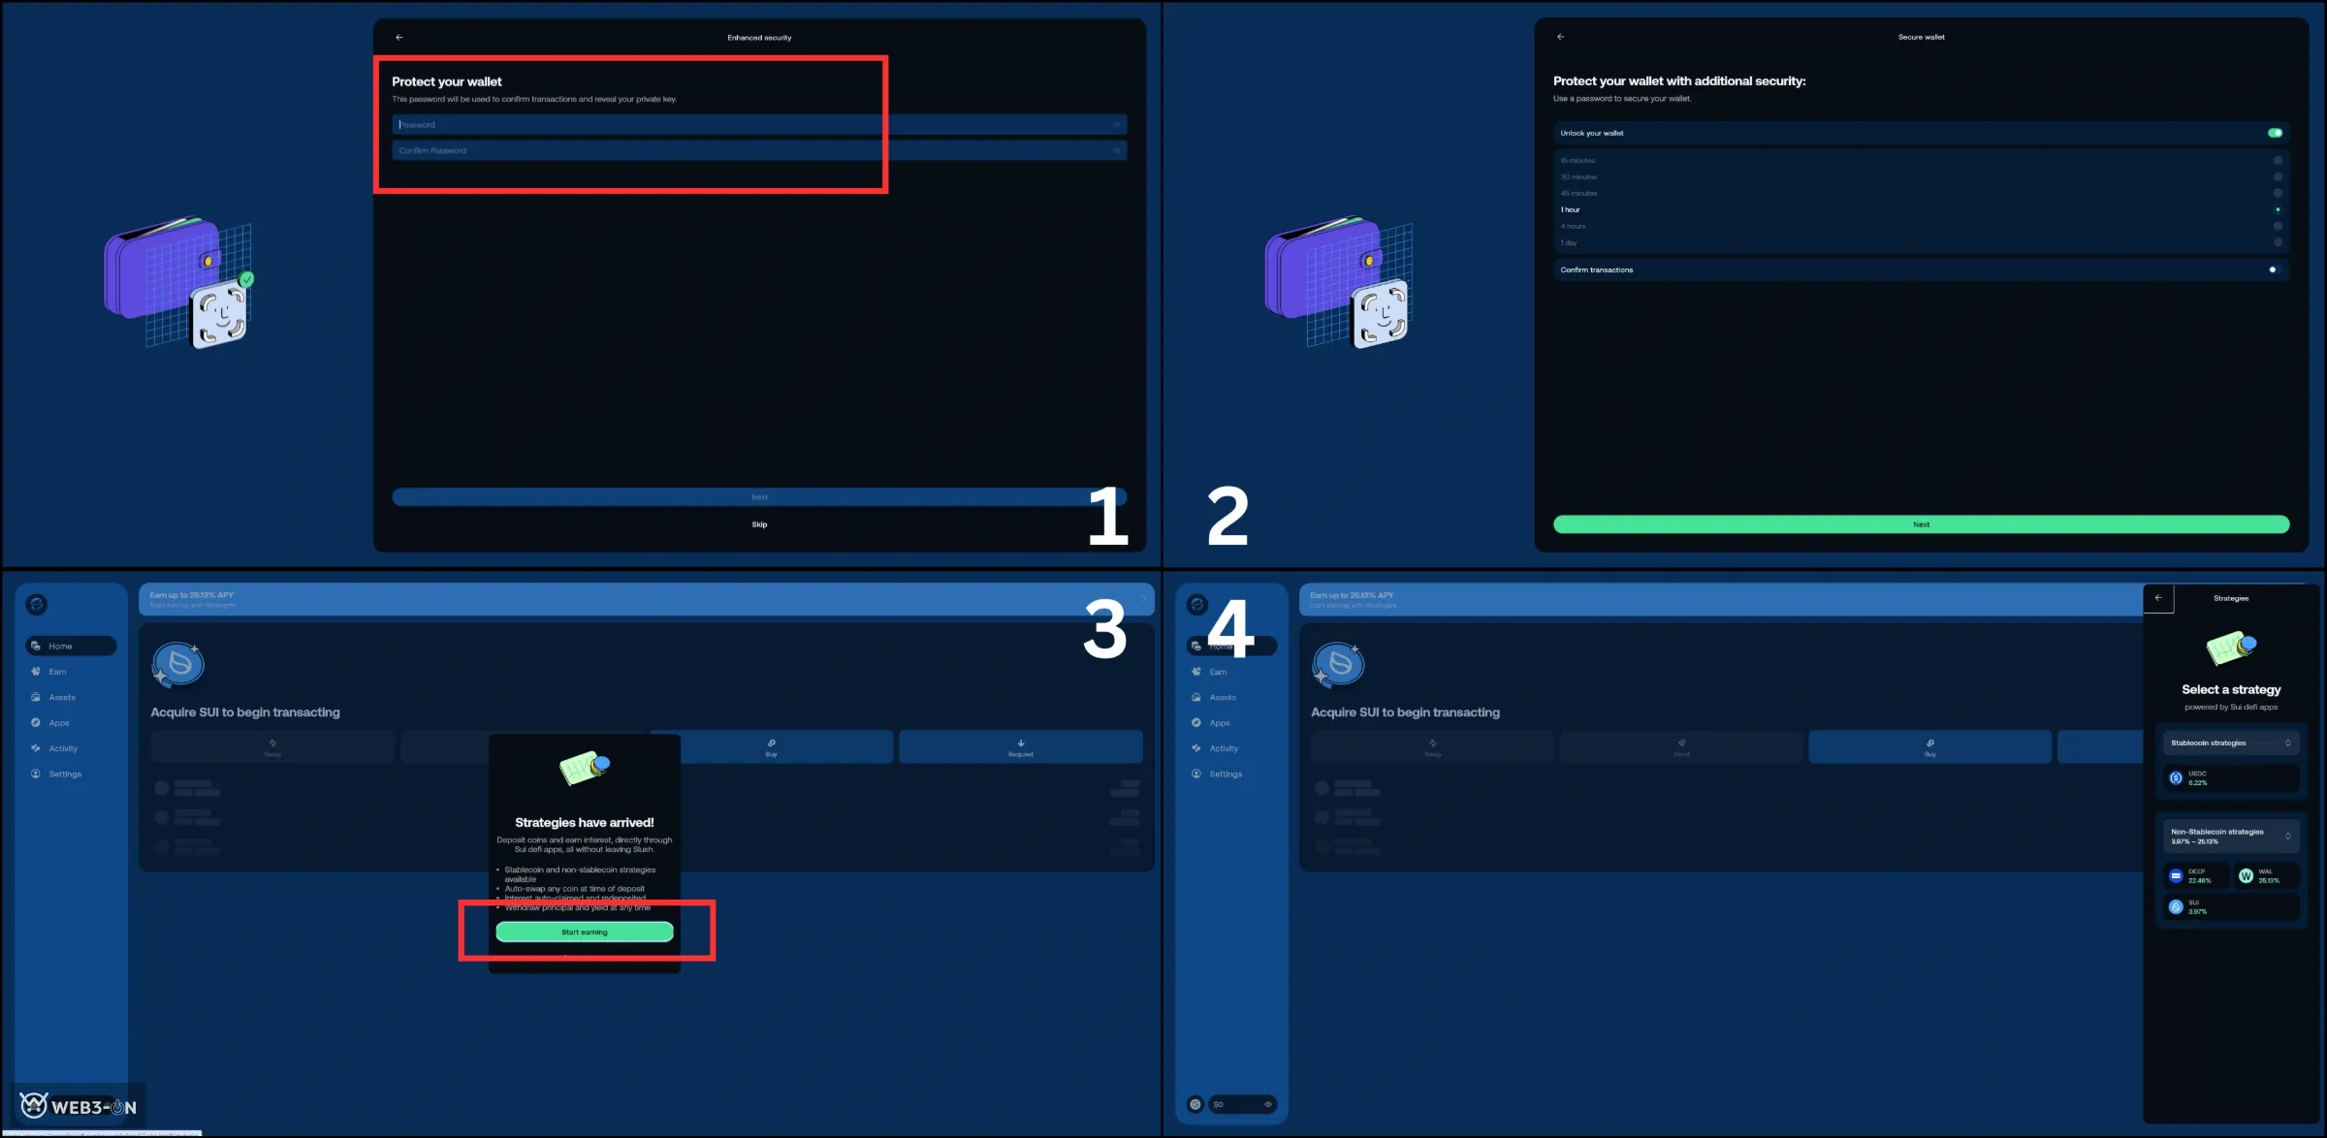Enable Confirm transactions toggle
The width and height of the screenshot is (2327, 1138).
2273,270
